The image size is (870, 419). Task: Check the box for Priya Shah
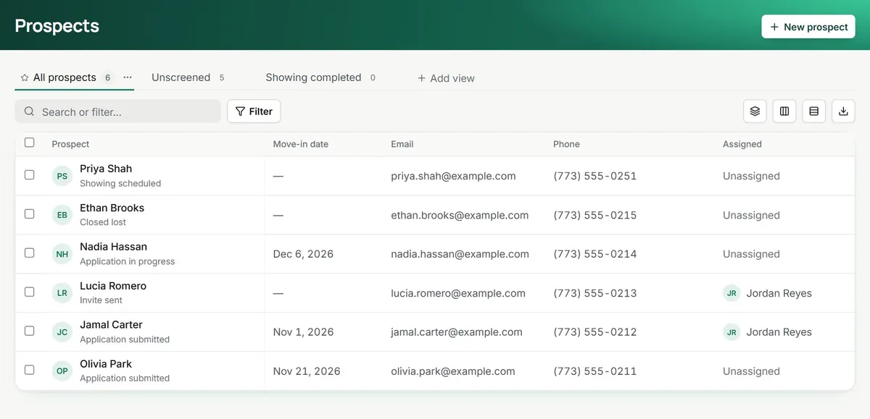[30, 175]
